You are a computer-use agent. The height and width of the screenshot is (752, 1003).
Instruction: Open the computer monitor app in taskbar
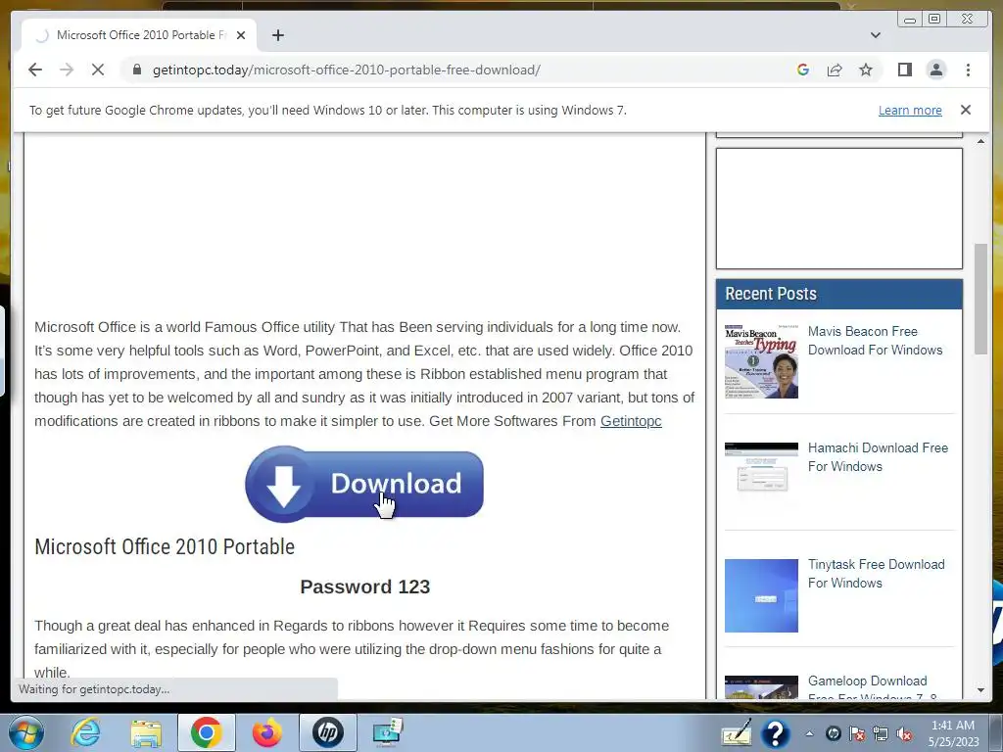[388, 732]
